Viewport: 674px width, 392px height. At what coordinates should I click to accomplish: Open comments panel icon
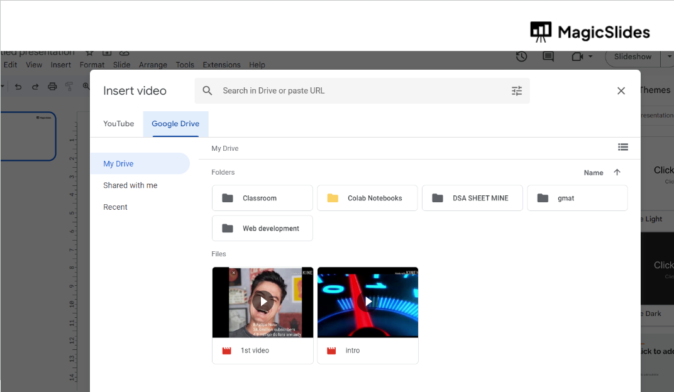pos(548,57)
